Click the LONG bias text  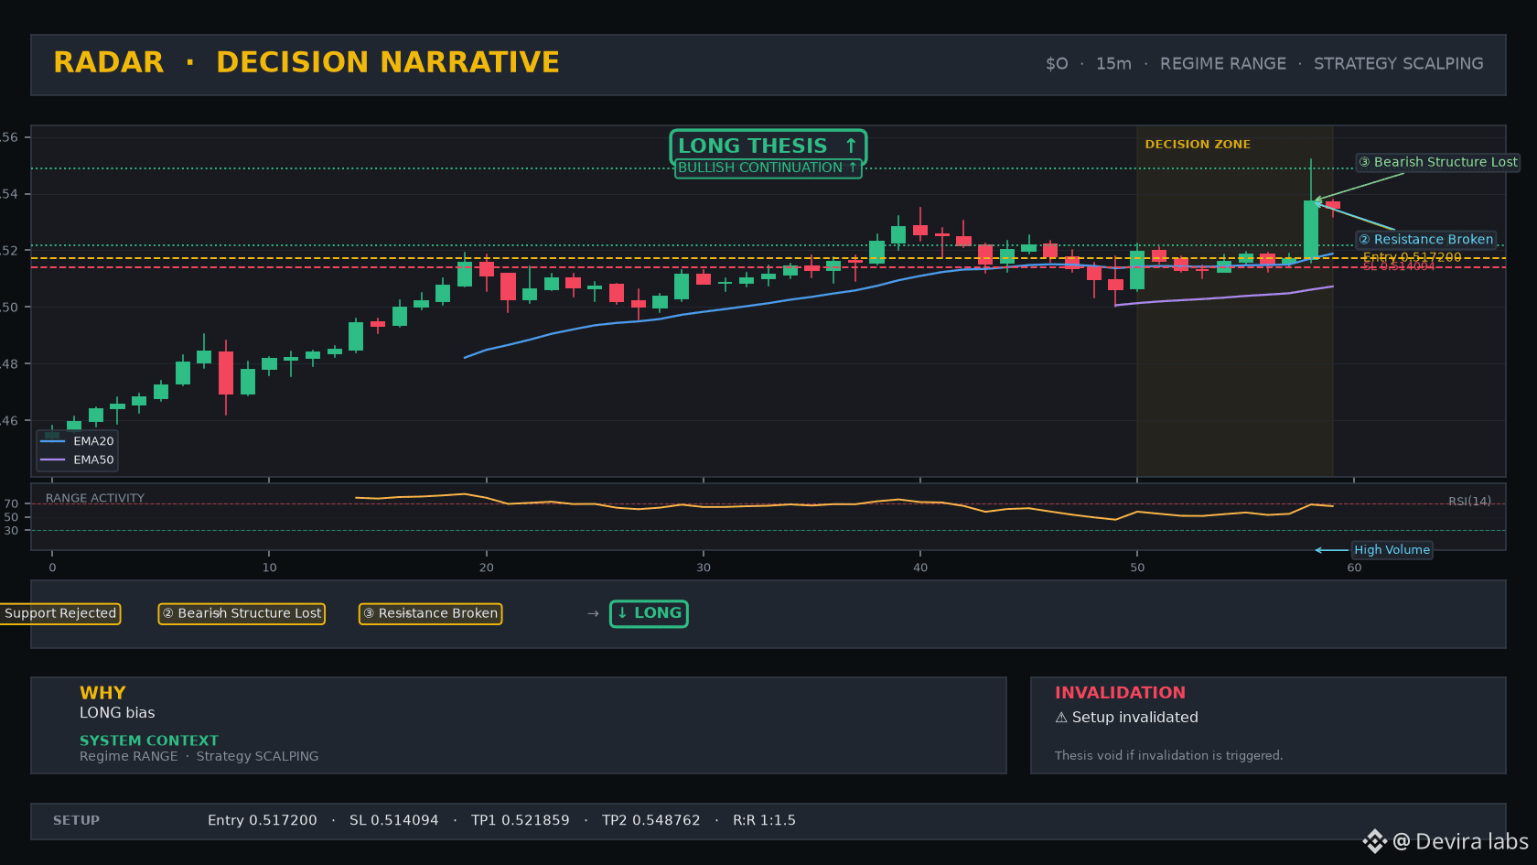pyautogui.click(x=117, y=713)
